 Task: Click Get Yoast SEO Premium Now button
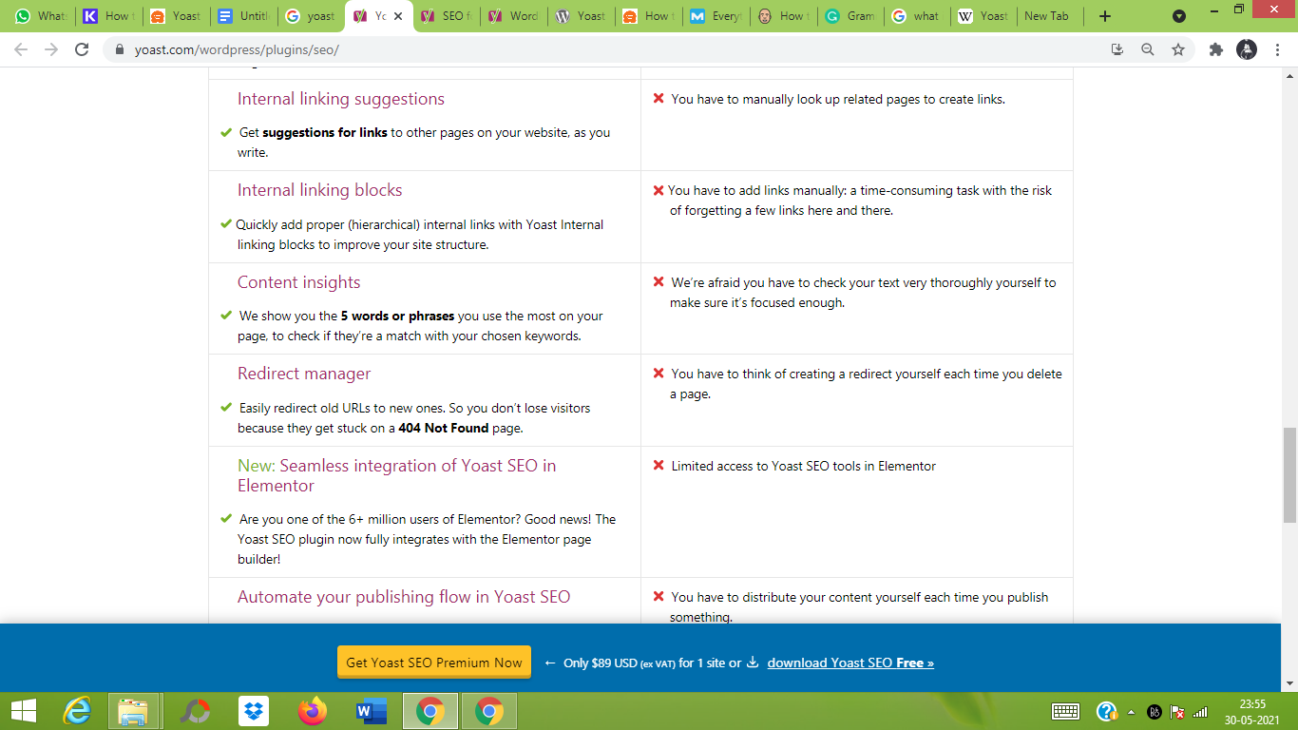tap(434, 663)
